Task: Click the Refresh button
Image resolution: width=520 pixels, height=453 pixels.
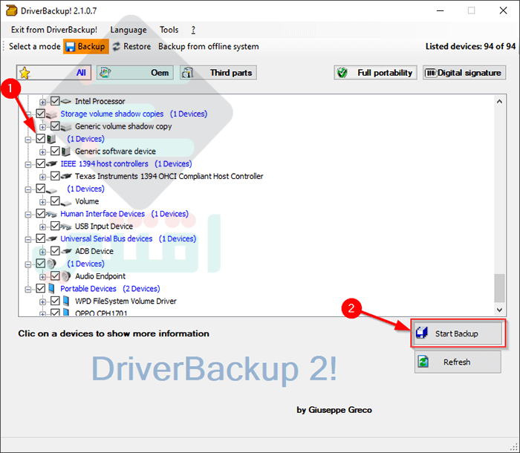Action: (458, 362)
